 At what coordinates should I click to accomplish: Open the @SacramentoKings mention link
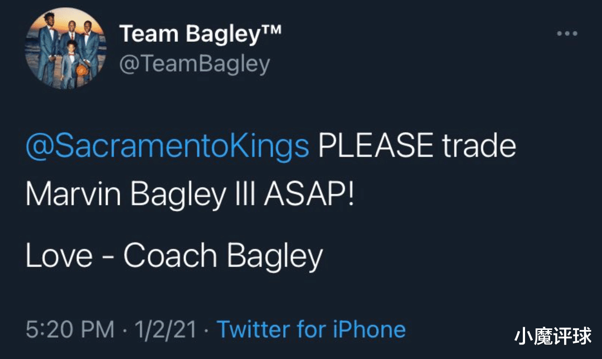click(167, 147)
